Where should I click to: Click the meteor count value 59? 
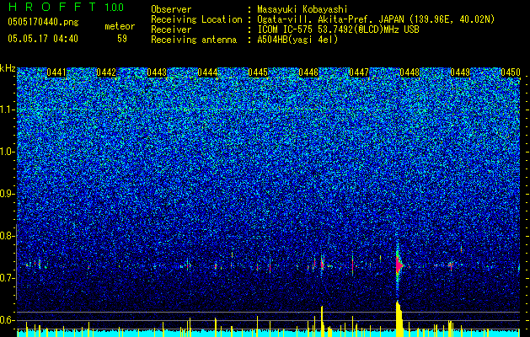(x=122, y=39)
